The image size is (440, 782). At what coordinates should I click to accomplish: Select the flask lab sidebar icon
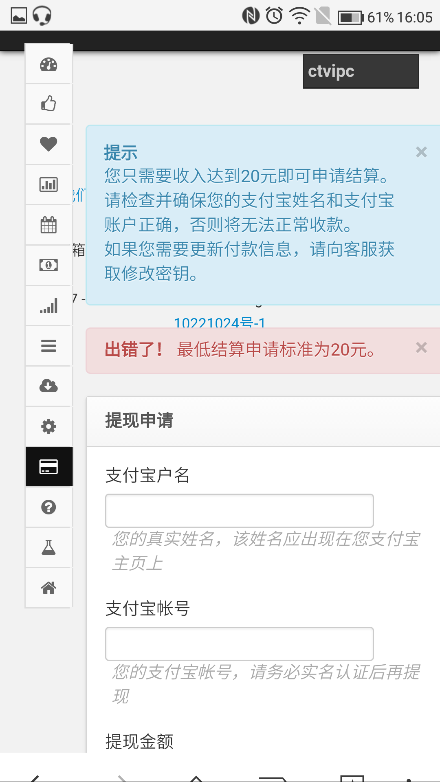pyautogui.click(x=48, y=547)
